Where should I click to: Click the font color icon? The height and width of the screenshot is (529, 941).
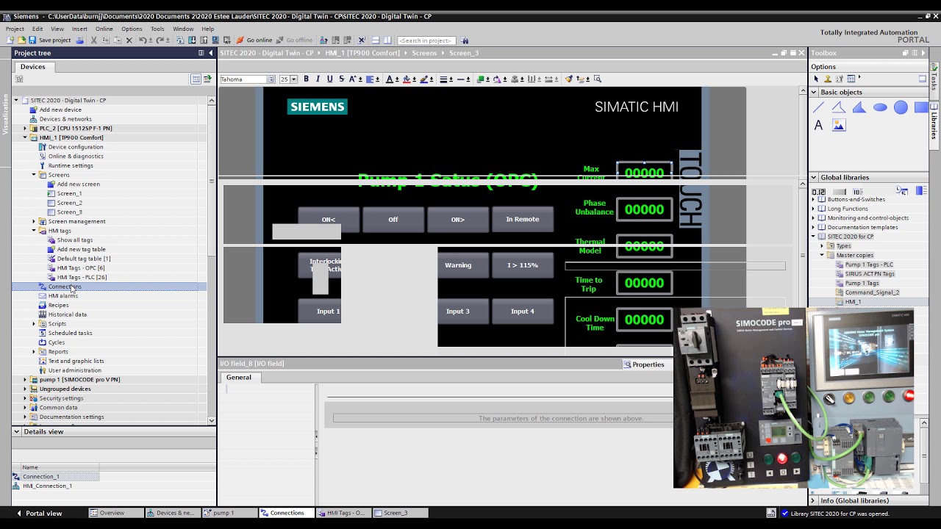point(390,79)
